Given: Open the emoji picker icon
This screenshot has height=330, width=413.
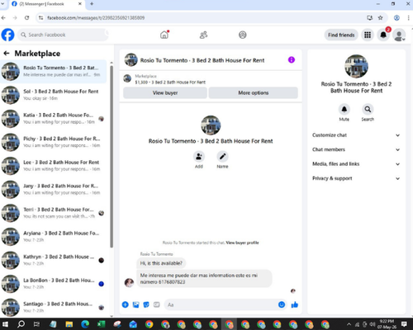Looking at the screenshot, I should click(x=282, y=304).
